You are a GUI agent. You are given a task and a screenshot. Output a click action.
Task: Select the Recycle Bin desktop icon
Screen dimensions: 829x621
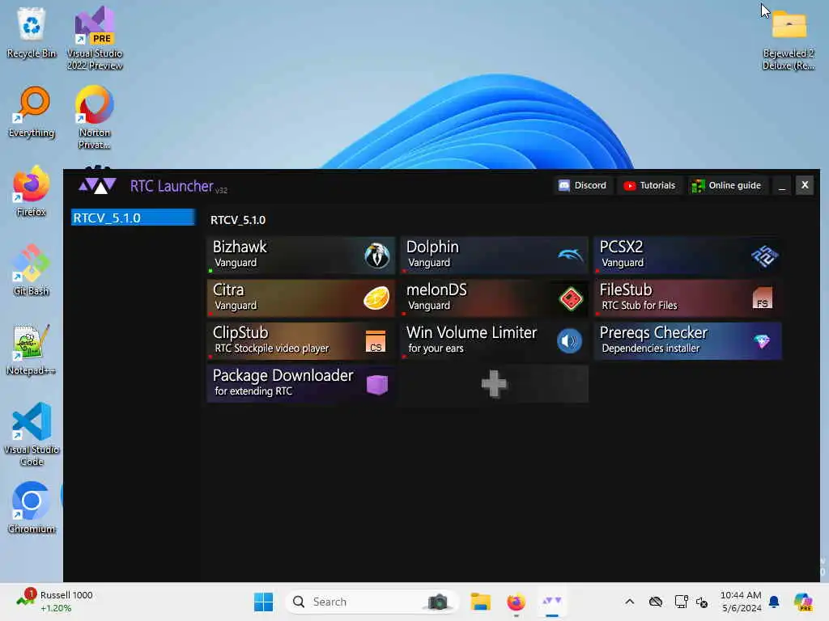pos(32,32)
